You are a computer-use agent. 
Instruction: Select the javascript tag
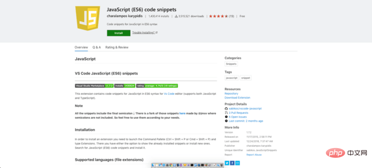[232, 78]
